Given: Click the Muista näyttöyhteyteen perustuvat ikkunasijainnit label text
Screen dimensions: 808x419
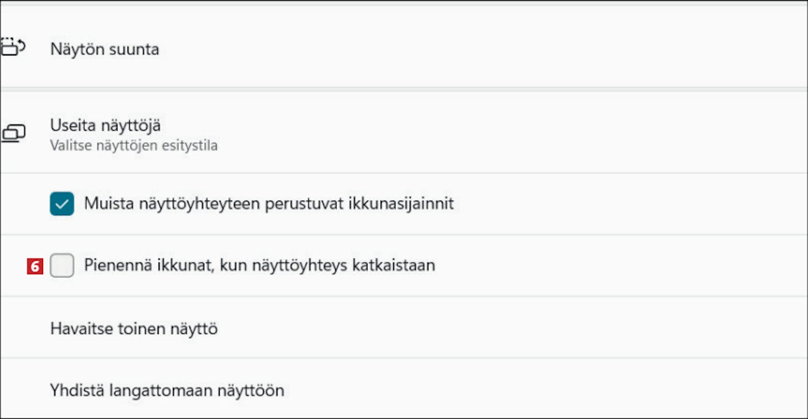Looking at the screenshot, I should [x=269, y=203].
